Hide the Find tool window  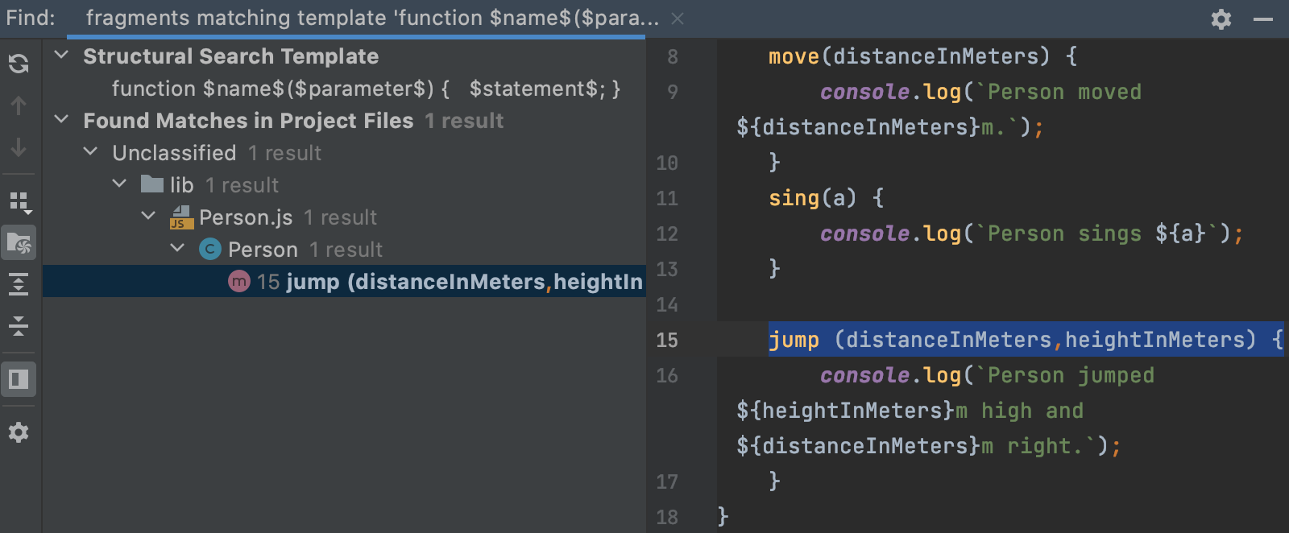click(x=1263, y=19)
